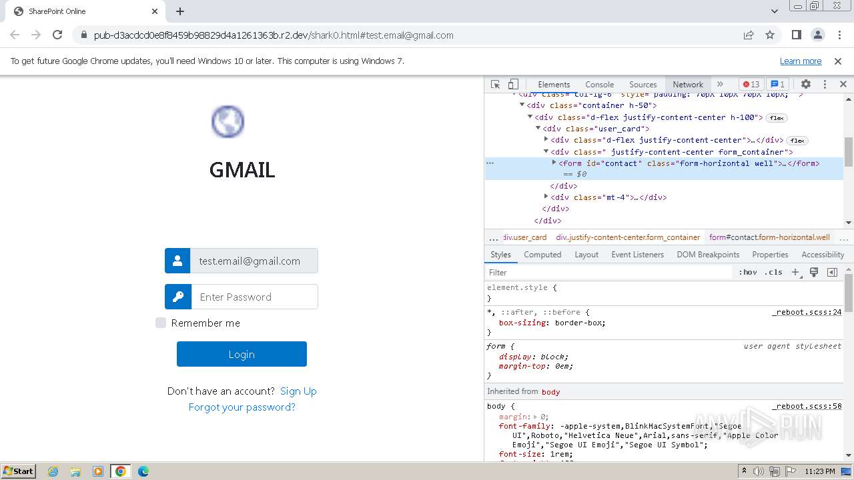Open the 1 issue message badge
Viewport: 854px width, 480px height.
pos(777,84)
